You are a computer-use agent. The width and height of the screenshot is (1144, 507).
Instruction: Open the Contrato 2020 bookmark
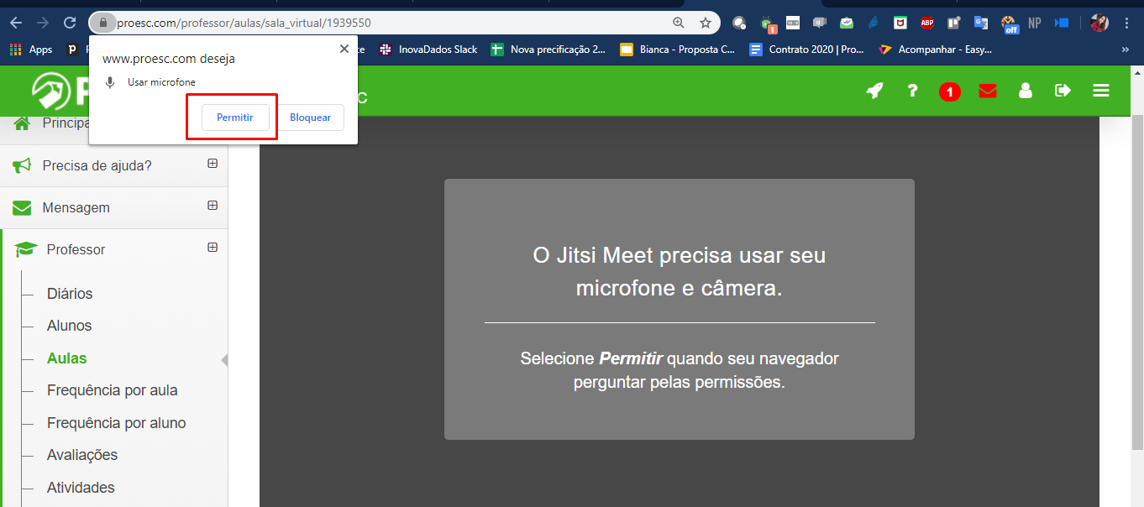pyautogui.click(x=806, y=50)
